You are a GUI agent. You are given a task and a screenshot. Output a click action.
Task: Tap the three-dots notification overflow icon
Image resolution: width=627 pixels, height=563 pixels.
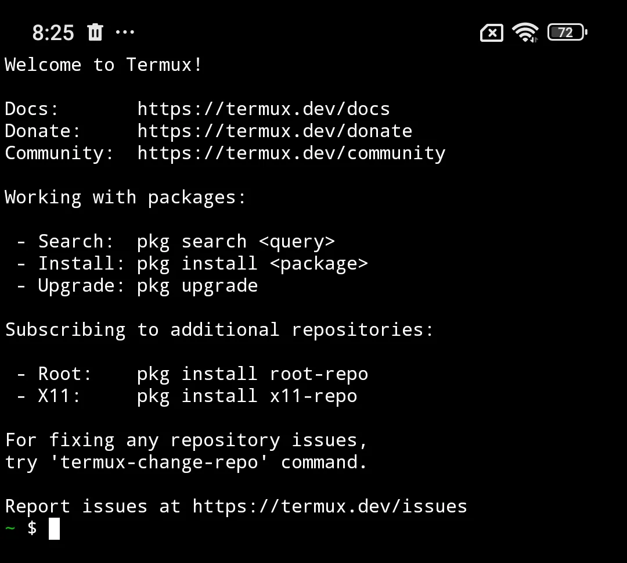click(x=125, y=33)
